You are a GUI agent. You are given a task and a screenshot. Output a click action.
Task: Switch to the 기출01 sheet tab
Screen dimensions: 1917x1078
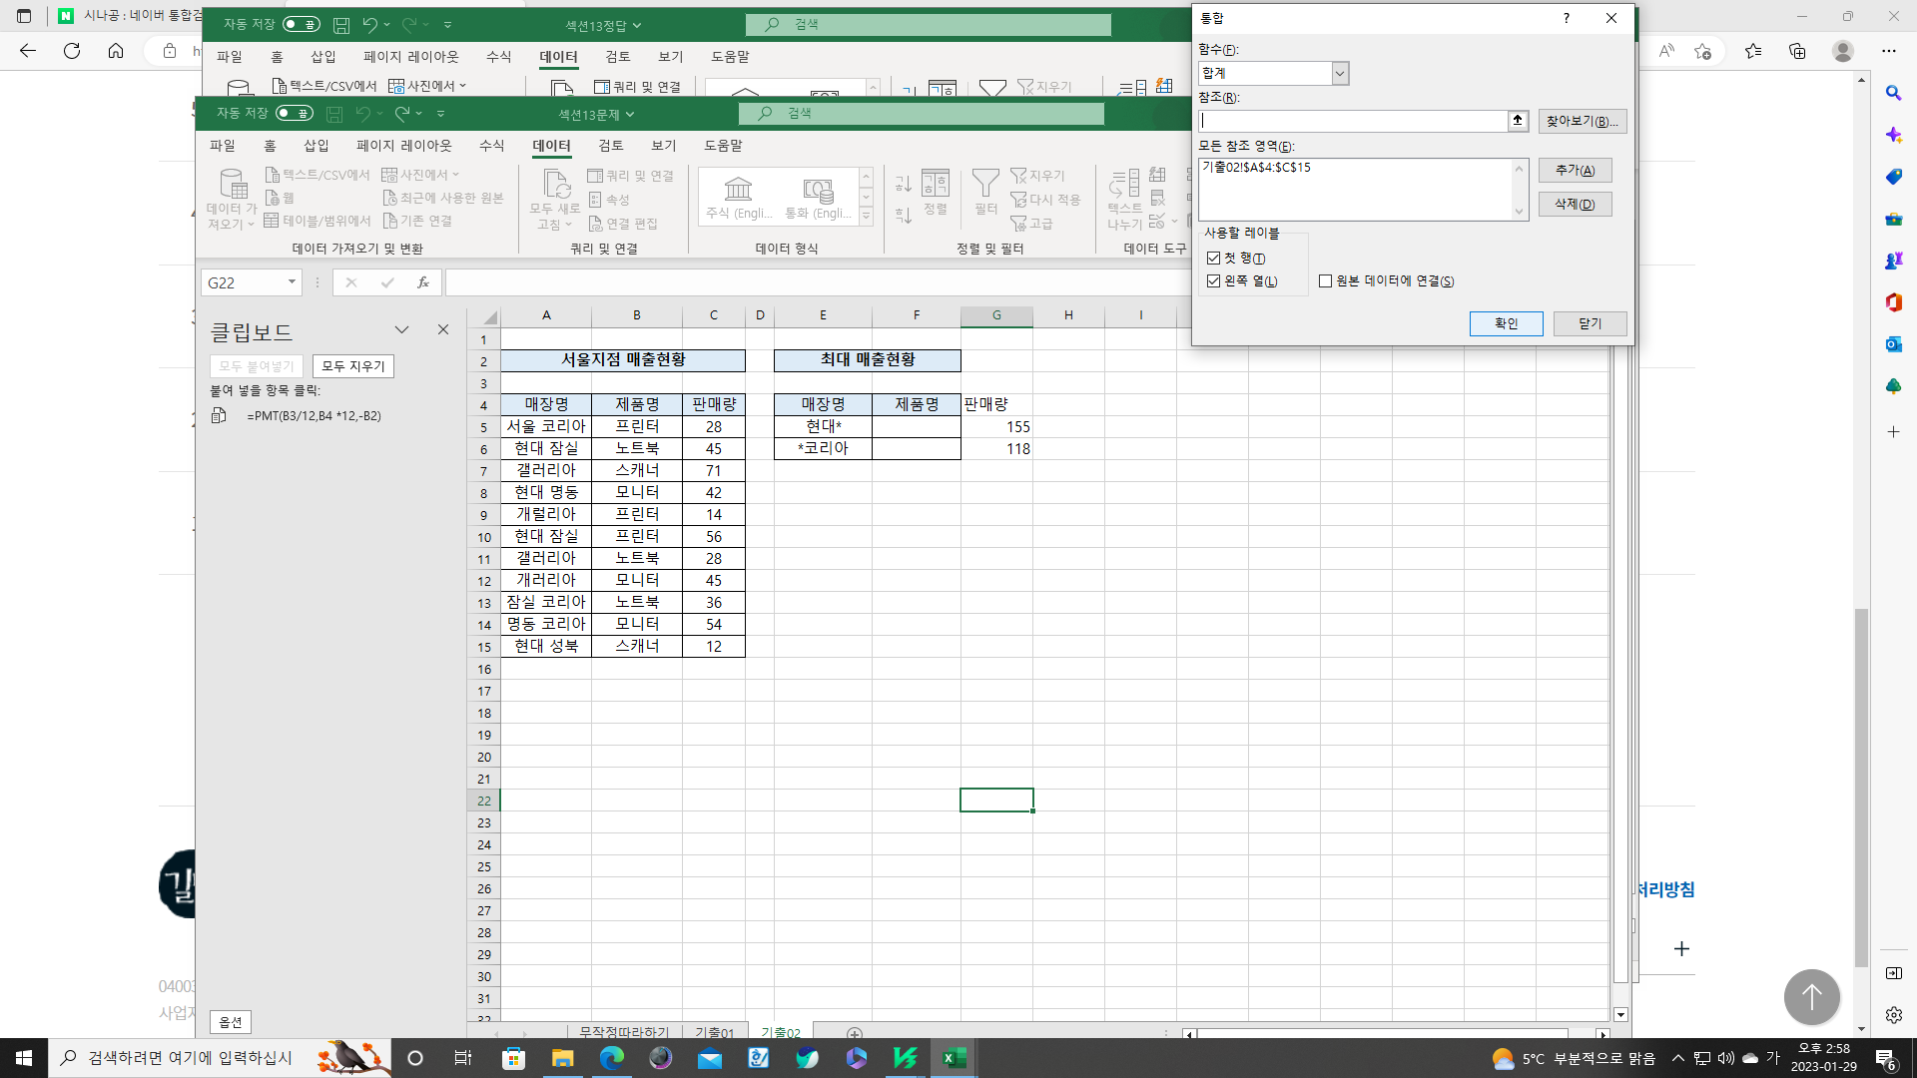point(714,1032)
